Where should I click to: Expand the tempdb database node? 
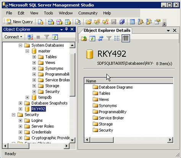coord(27,97)
